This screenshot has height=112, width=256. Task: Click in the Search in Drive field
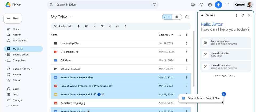103,5
